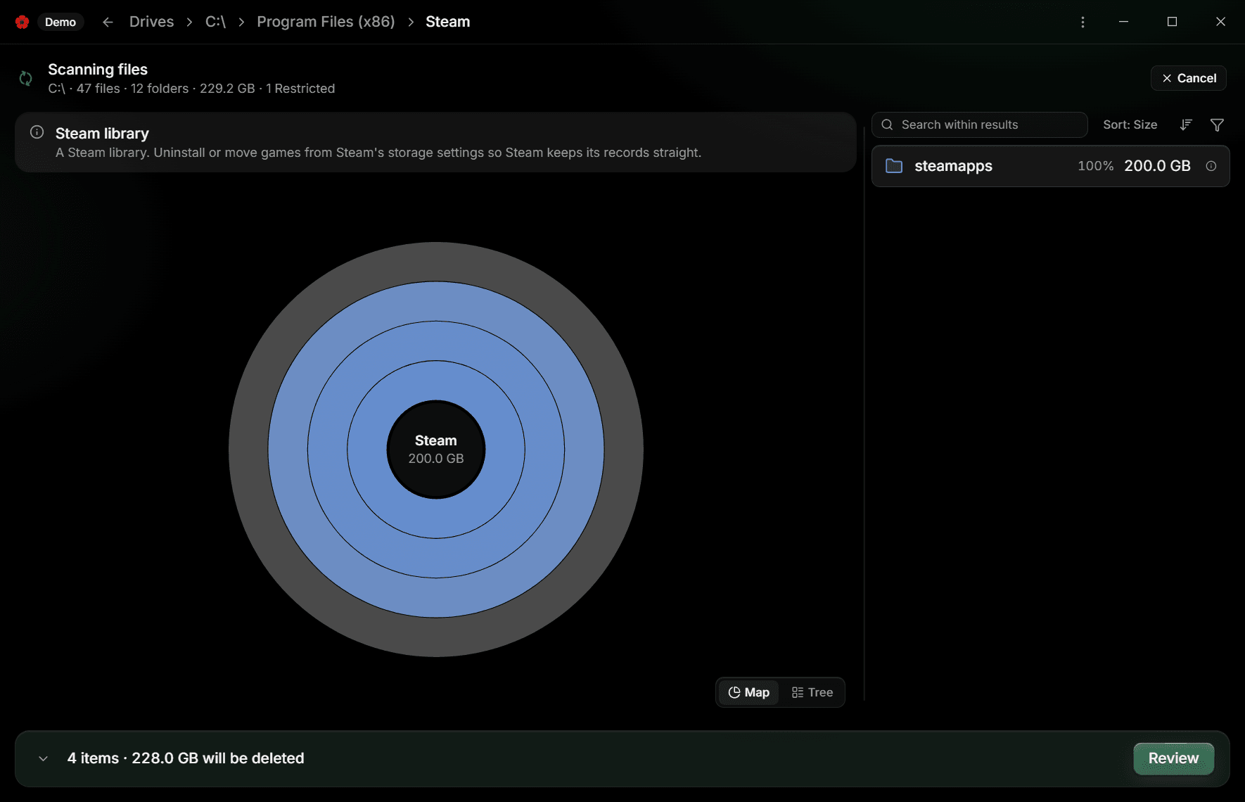This screenshot has height=802, width=1245.
Task: Minimize the window
Action: tap(1123, 22)
